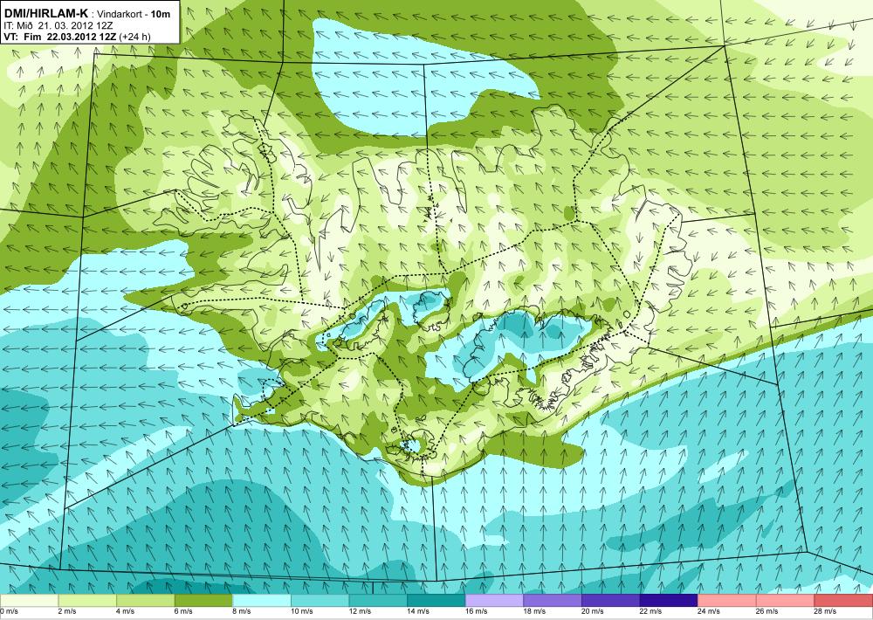This screenshot has width=873, height=620.
Task: Select the yellow-green 2 m/s legend swatch
Action: [x=86, y=601]
